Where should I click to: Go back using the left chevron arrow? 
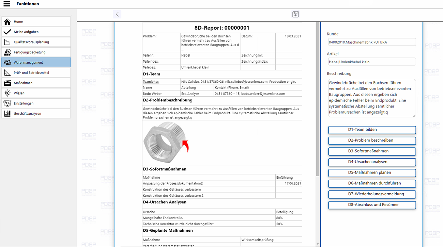(x=117, y=14)
